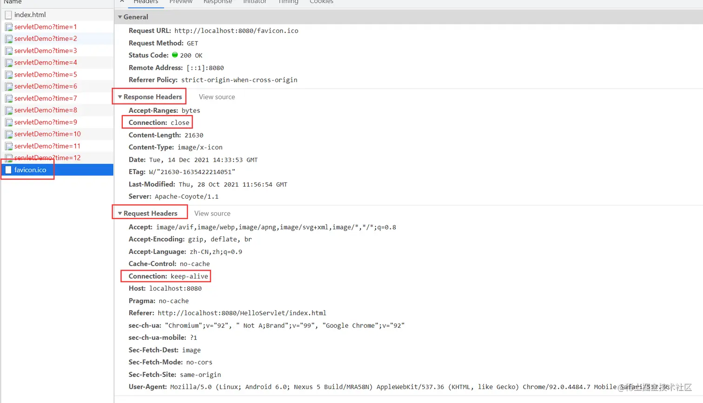Viewport: 703px width, 403px height.
Task: Click the Accept-Ranges bytes value
Action: tap(191, 110)
